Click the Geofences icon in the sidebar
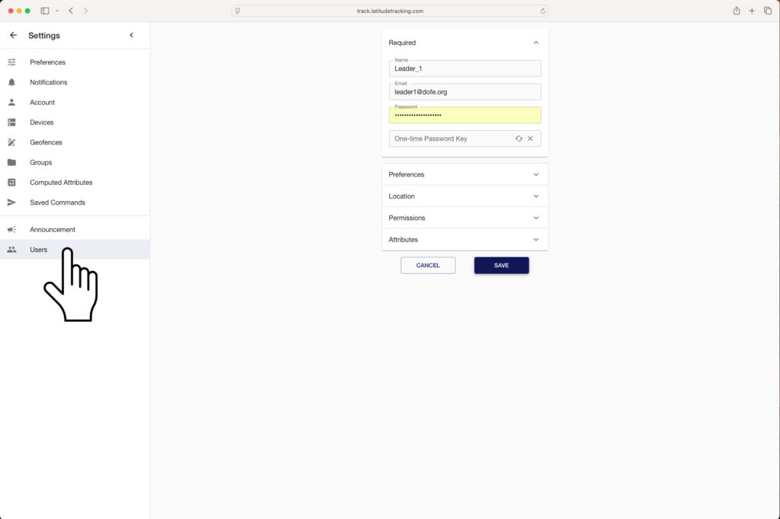Screen dimensions: 780x519 click(x=11, y=142)
